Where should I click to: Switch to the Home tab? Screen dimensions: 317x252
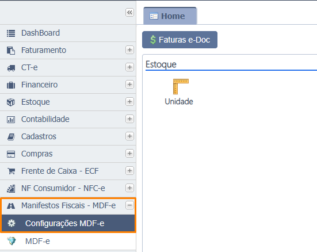pos(170,16)
